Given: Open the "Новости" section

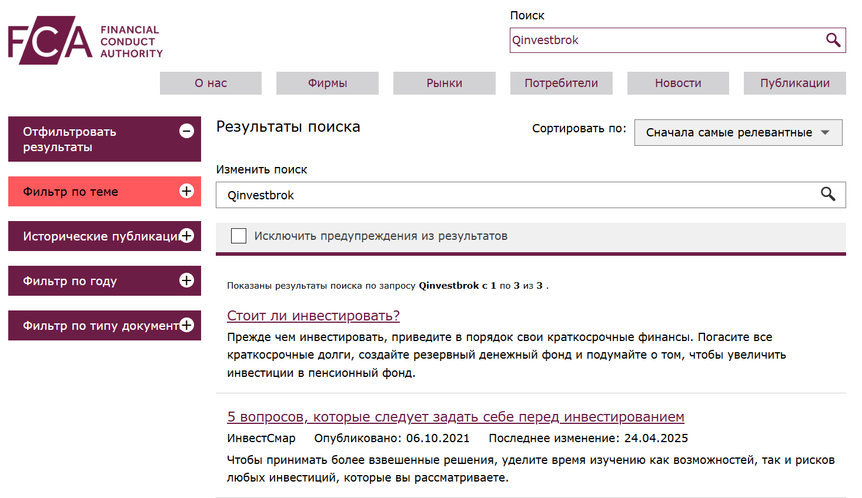Looking at the screenshot, I should [677, 83].
